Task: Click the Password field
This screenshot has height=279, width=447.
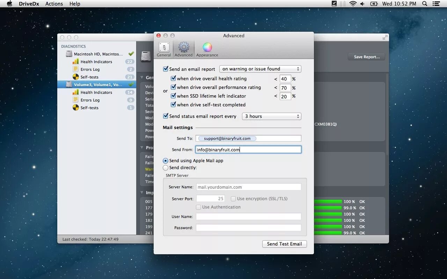Action: [x=249, y=228]
